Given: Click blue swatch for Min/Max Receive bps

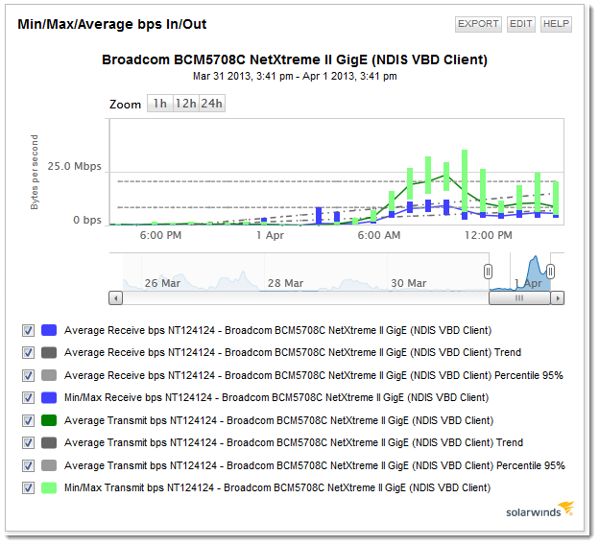Looking at the screenshot, I should [x=49, y=397].
